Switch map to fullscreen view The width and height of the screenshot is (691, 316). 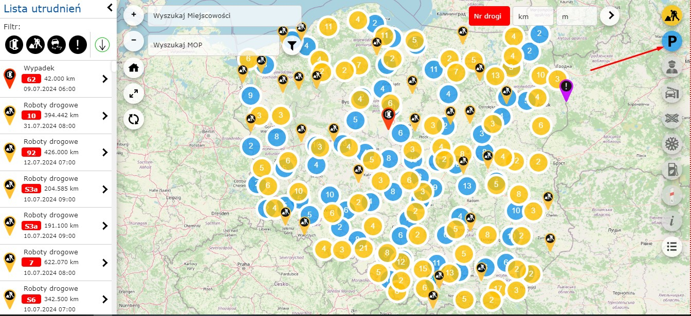[134, 93]
